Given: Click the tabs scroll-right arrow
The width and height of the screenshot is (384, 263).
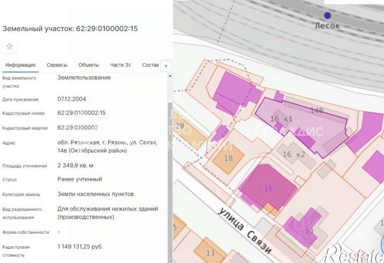Looking at the screenshot, I should pos(166,66).
